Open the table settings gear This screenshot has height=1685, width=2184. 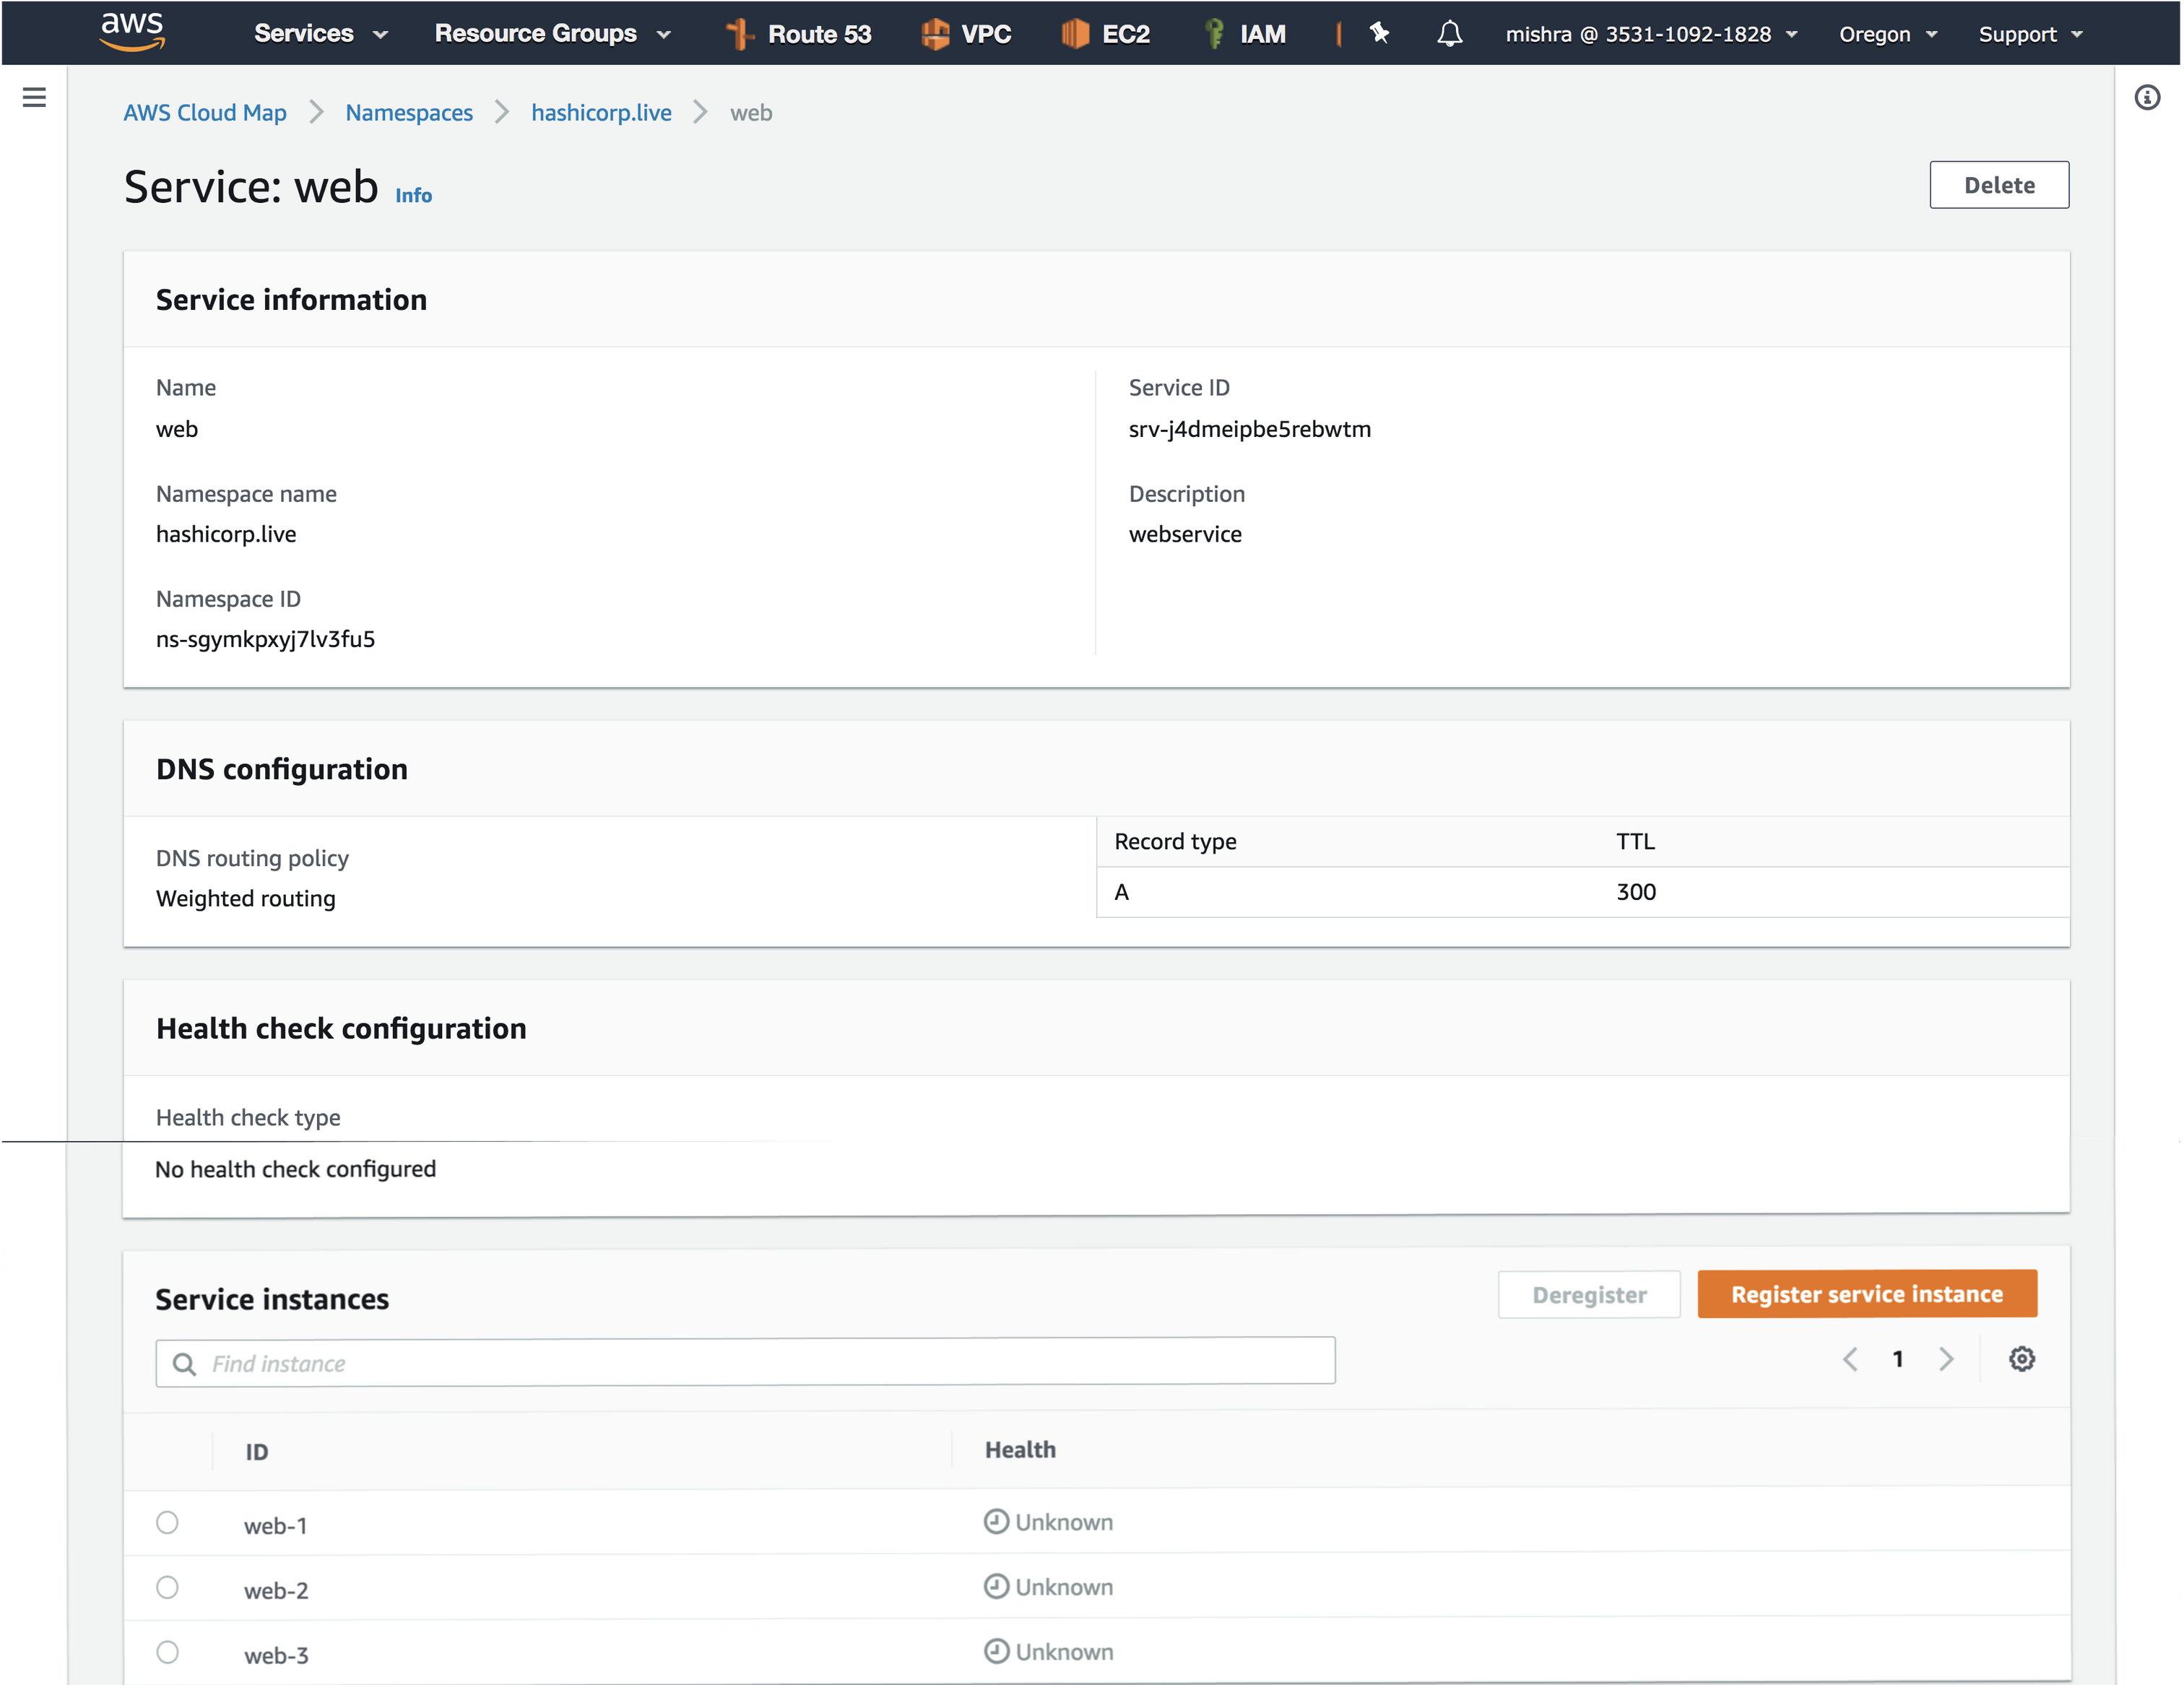coord(2022,1359)
